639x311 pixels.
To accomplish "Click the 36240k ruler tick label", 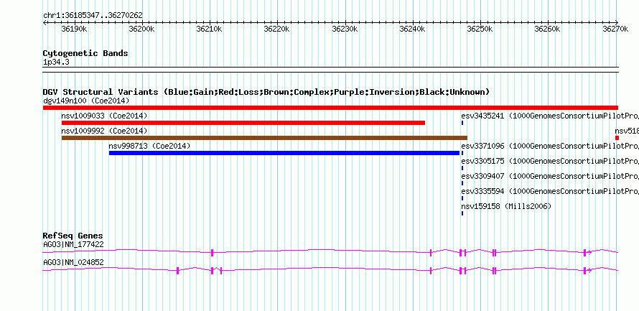I will tap(412, 29).
